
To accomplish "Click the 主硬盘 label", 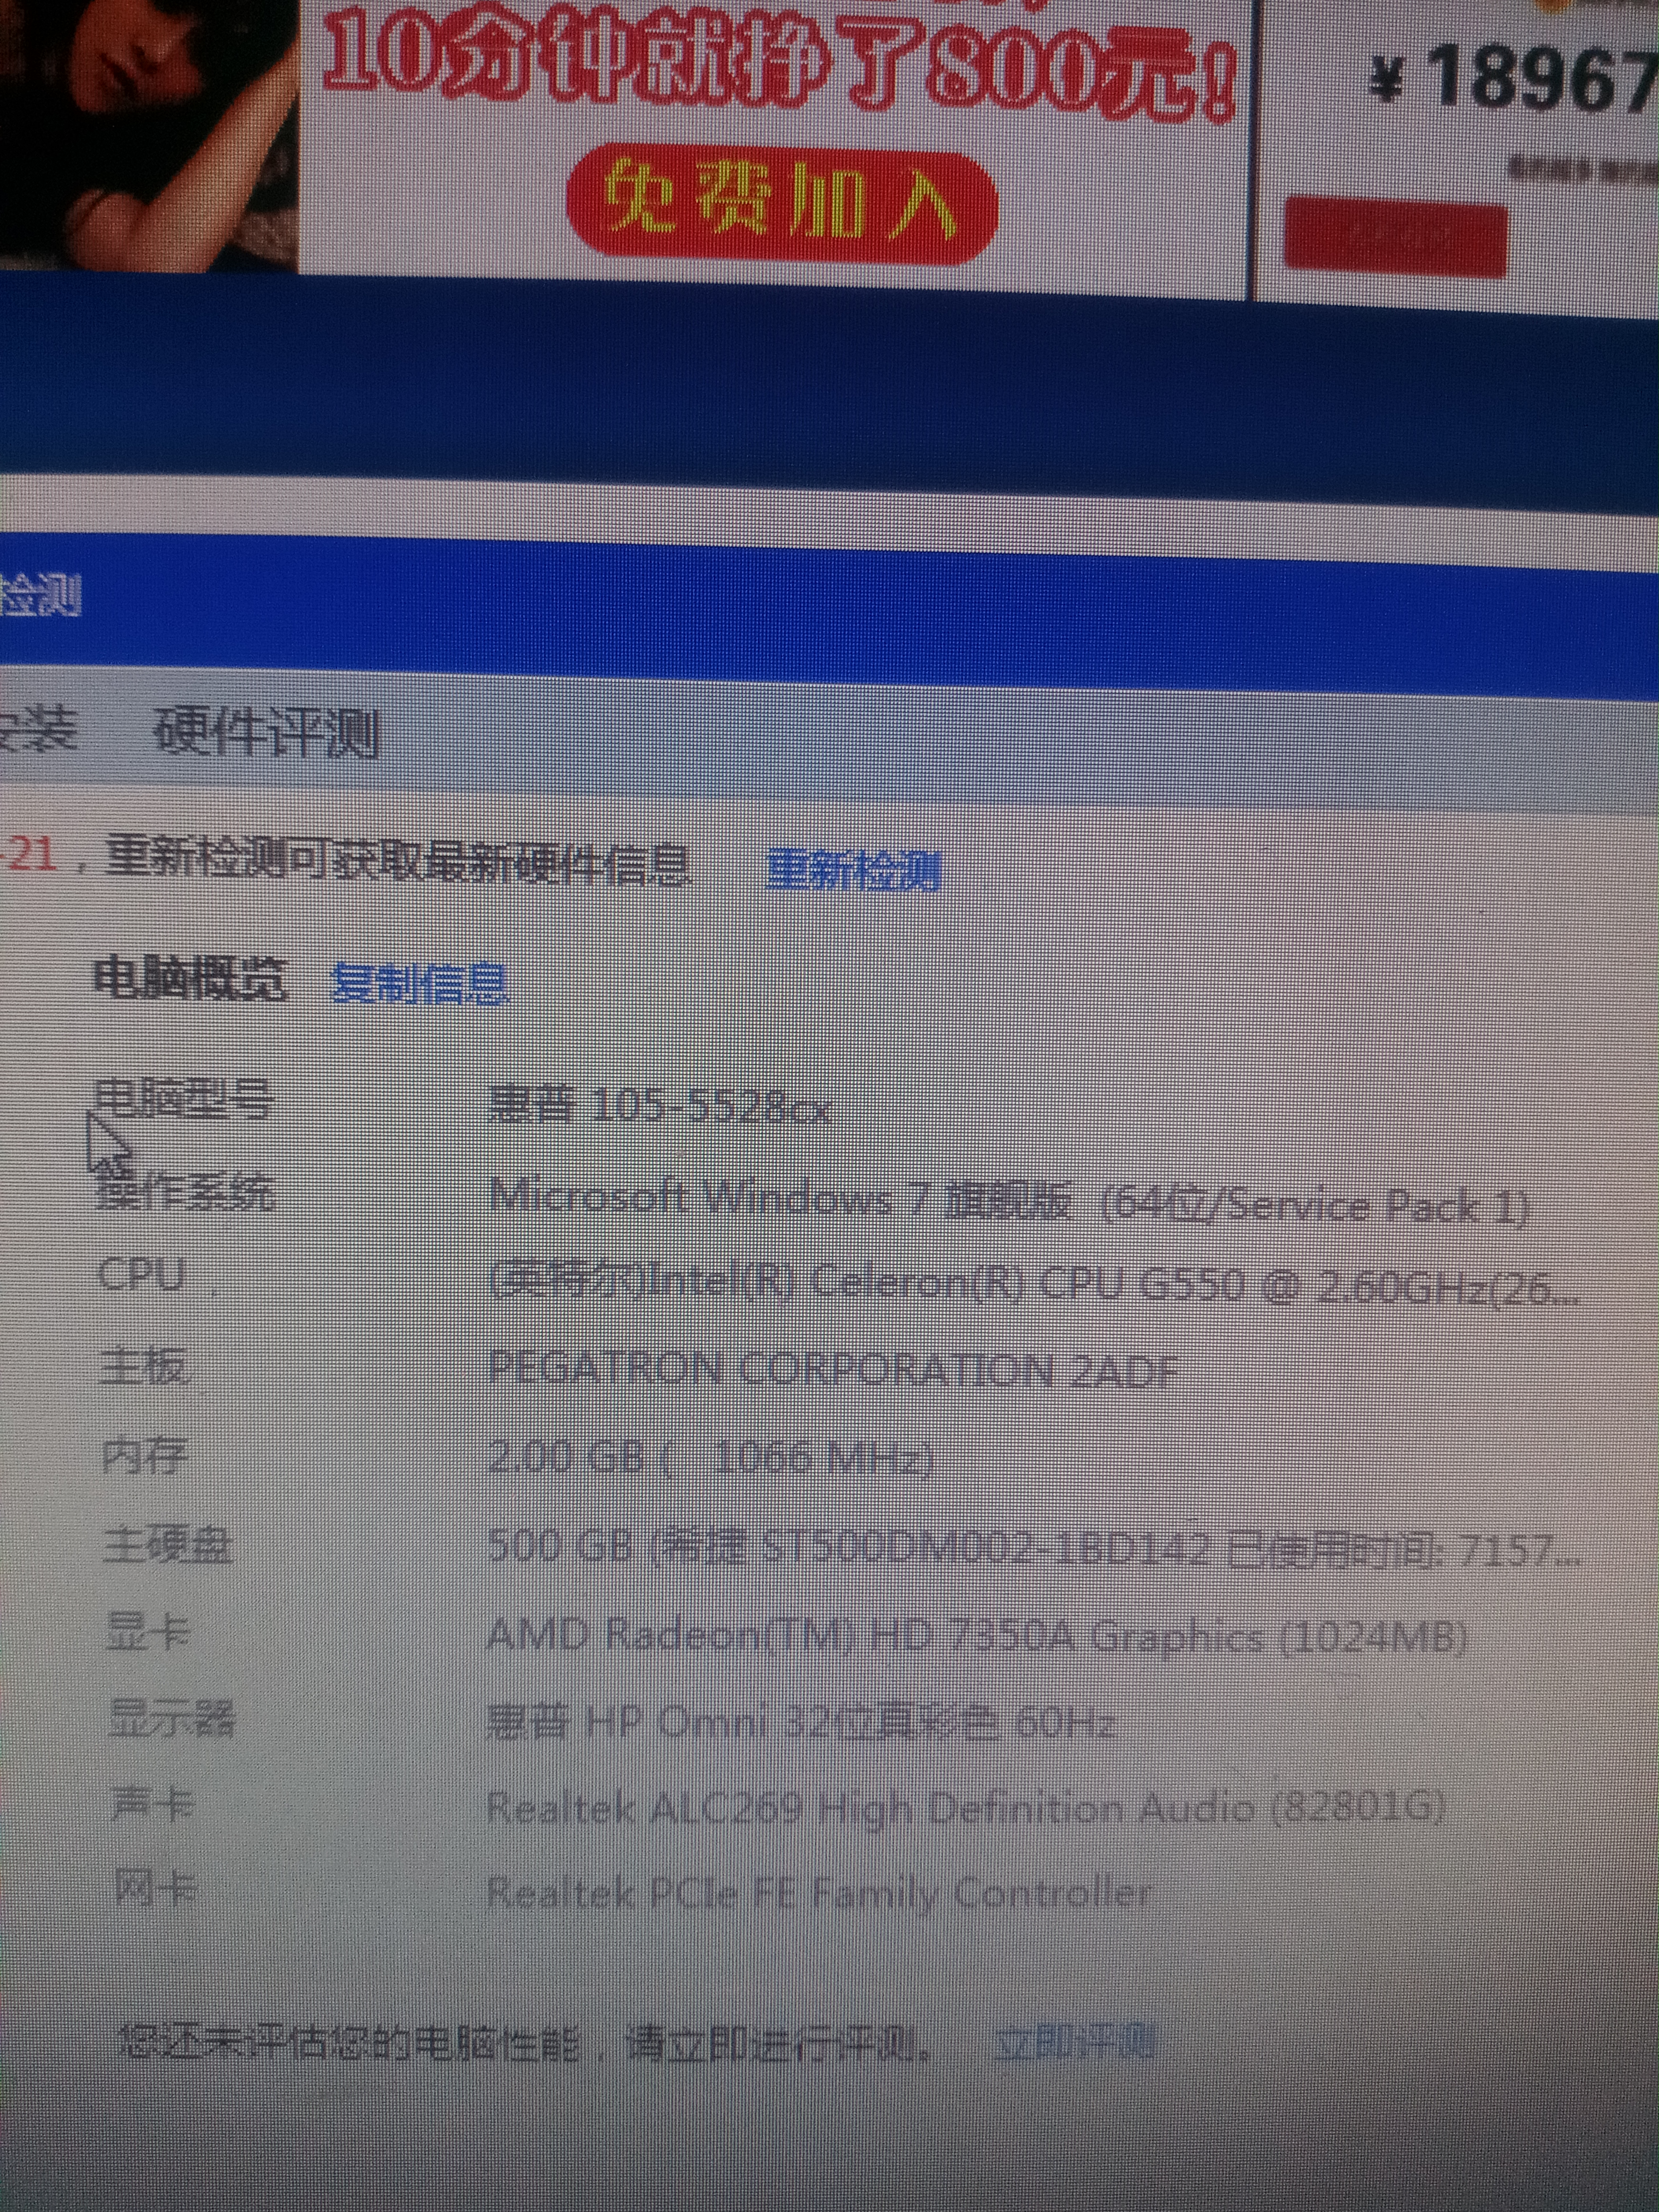I will pyautogui.click(x=168, y=1545).
